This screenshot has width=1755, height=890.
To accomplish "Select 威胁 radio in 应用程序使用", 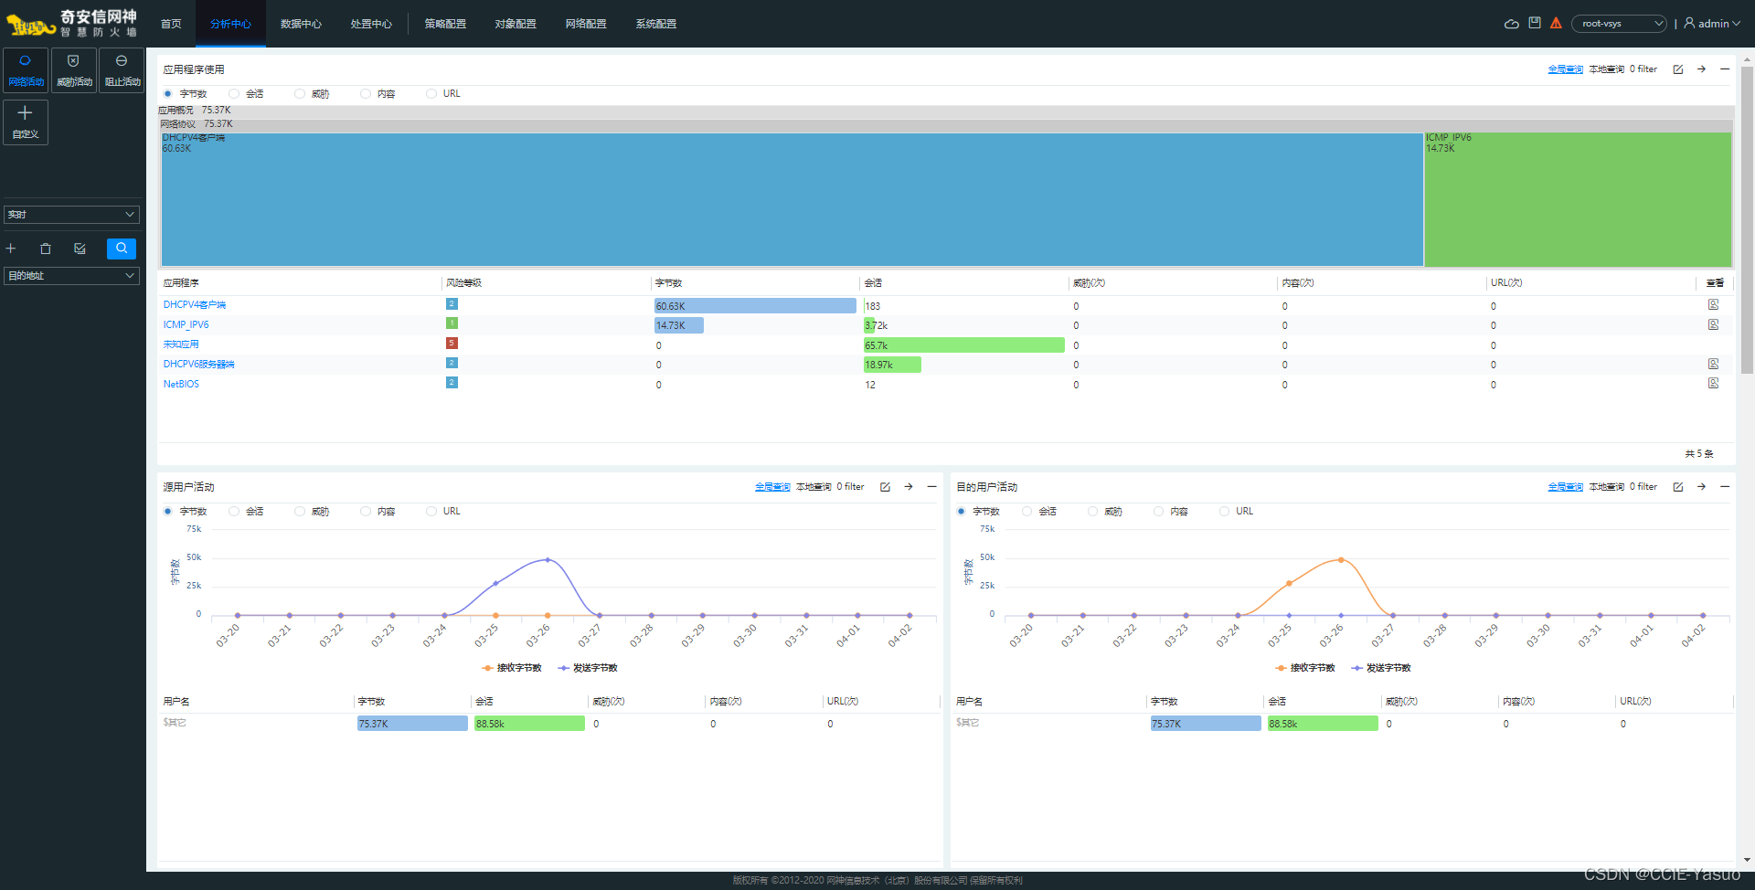I will tap(300, 94).
